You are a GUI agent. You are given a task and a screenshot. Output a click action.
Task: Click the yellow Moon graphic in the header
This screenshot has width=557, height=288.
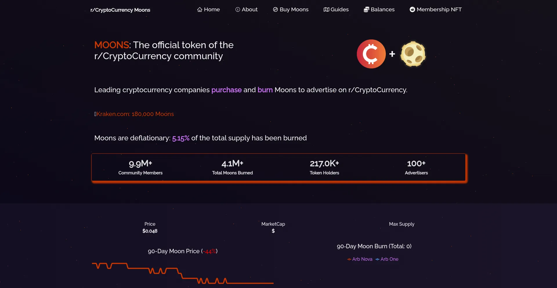click(413, 54)
